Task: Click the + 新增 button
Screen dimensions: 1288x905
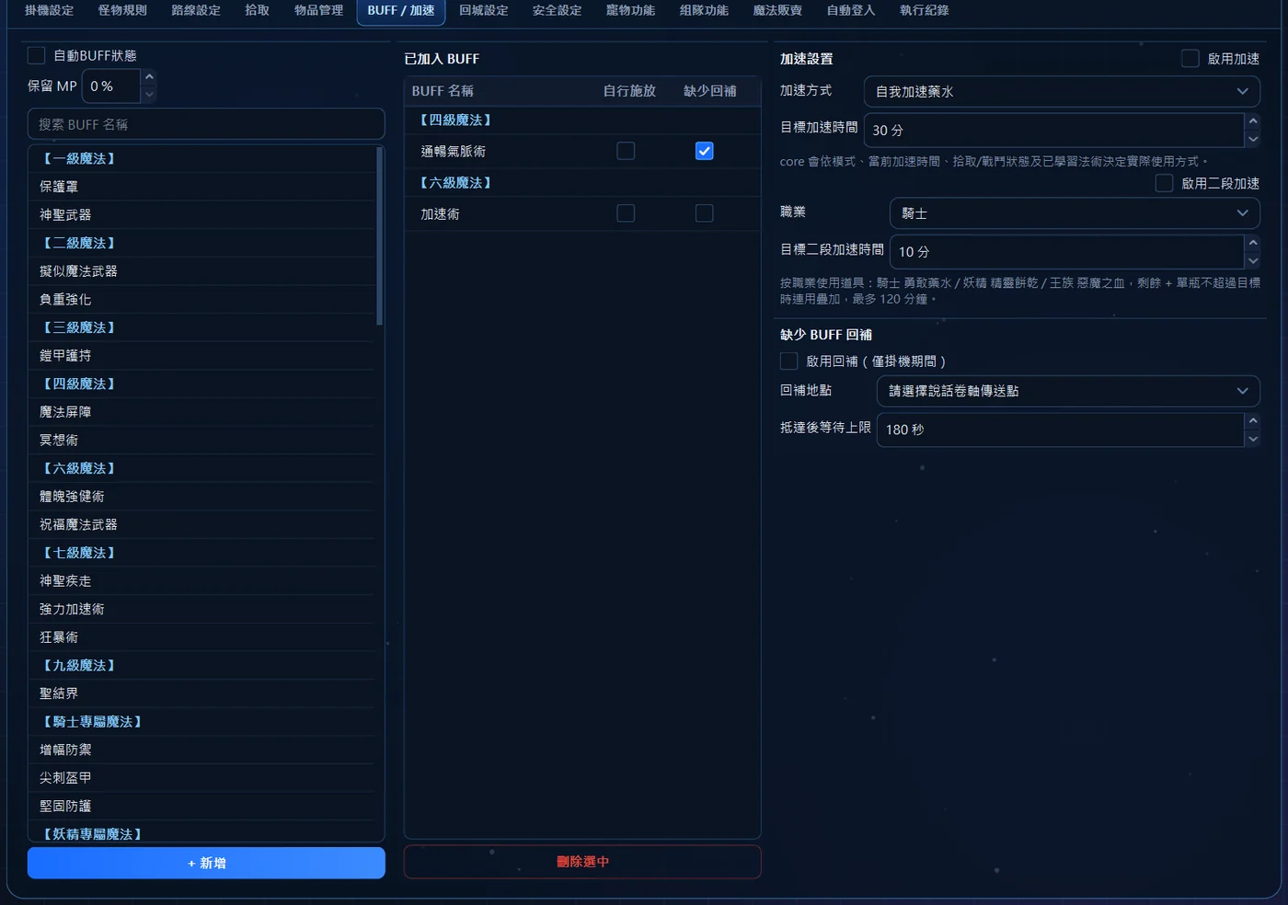Action: coord(206,863)
